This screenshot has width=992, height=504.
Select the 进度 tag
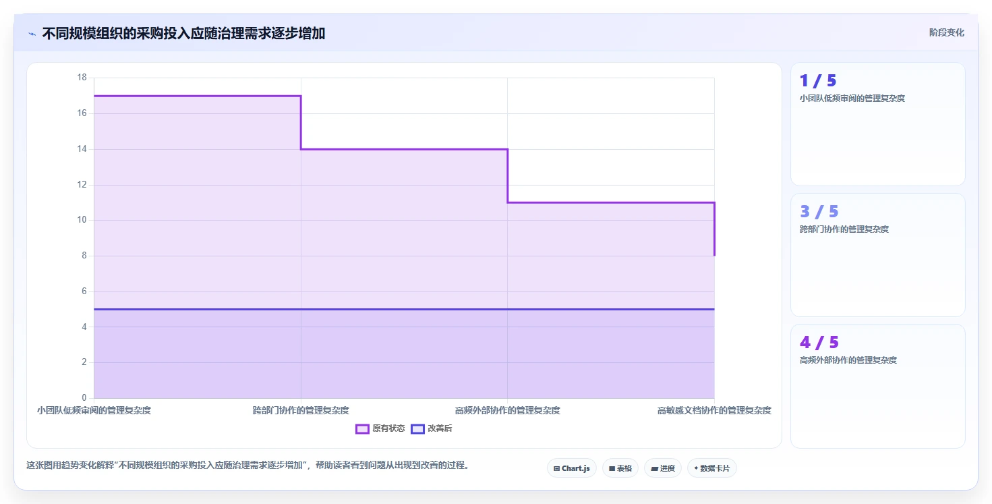pyautogui.click(x=663, y=468)
